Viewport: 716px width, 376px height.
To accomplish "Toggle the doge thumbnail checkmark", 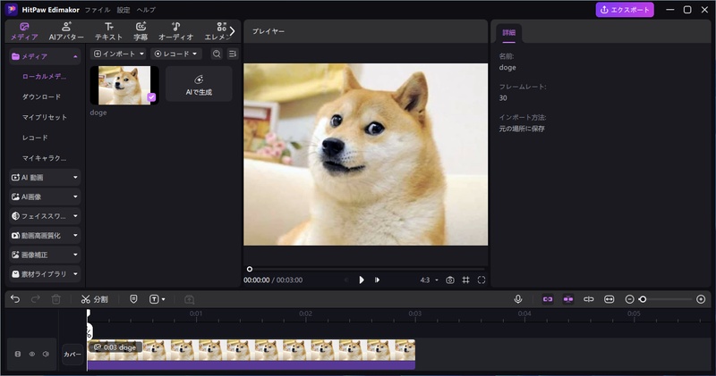I will point(151,97).
